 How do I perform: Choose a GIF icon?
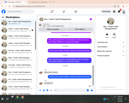coord(51,90)
